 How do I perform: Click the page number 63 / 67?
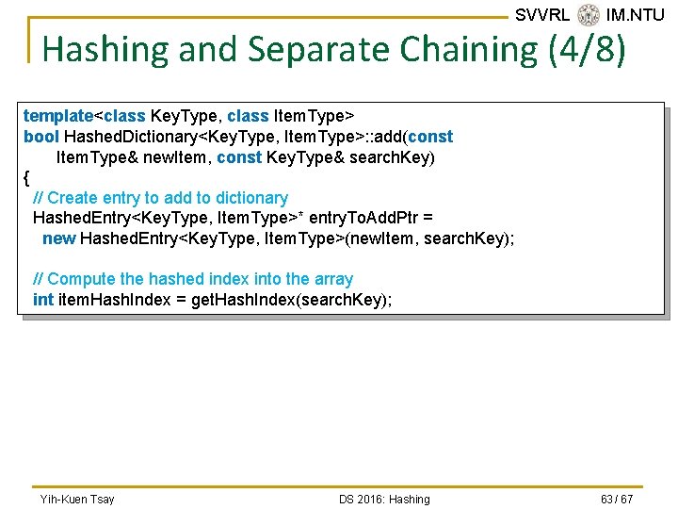pyautogui.click(x=617, y=500)
